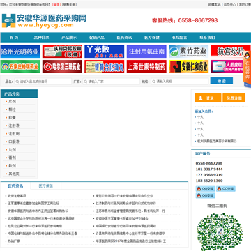
Task: Click the 安徽华源医药采购网 site logo
Action: tap(44, 21)
